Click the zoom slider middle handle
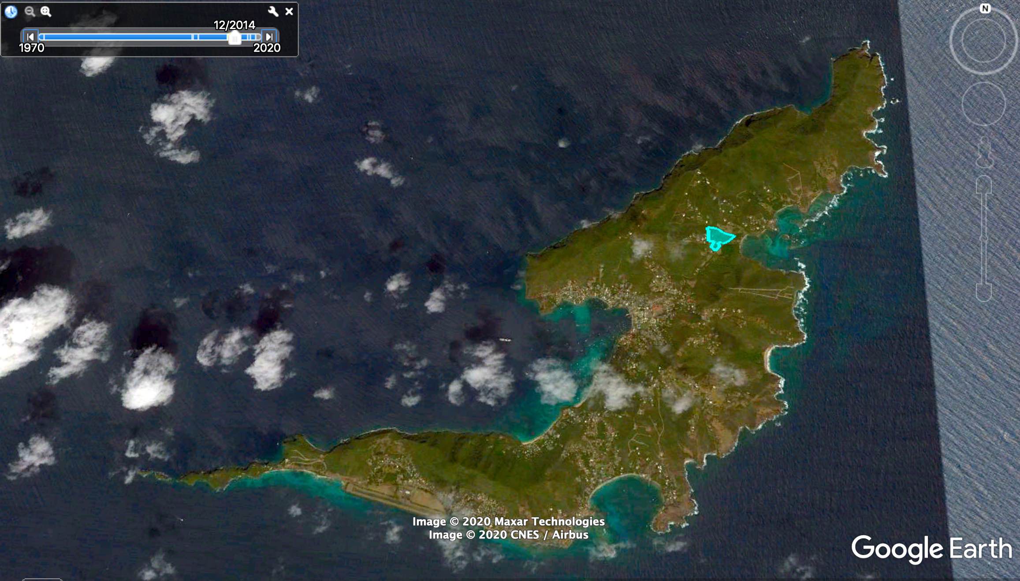 (x=984, y=238)
